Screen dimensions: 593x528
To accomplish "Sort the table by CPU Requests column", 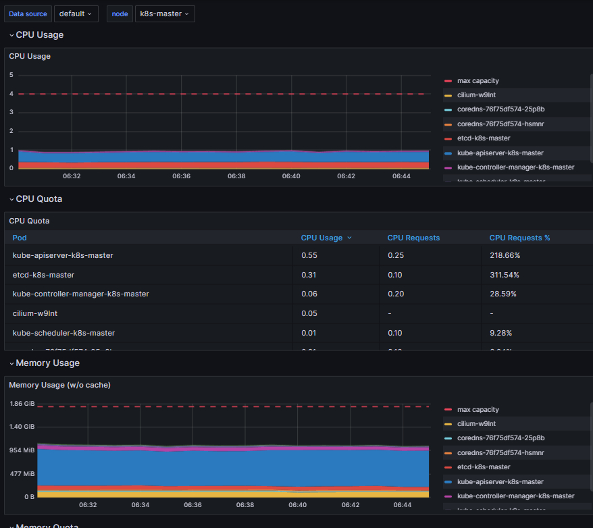I will (414, 238).
